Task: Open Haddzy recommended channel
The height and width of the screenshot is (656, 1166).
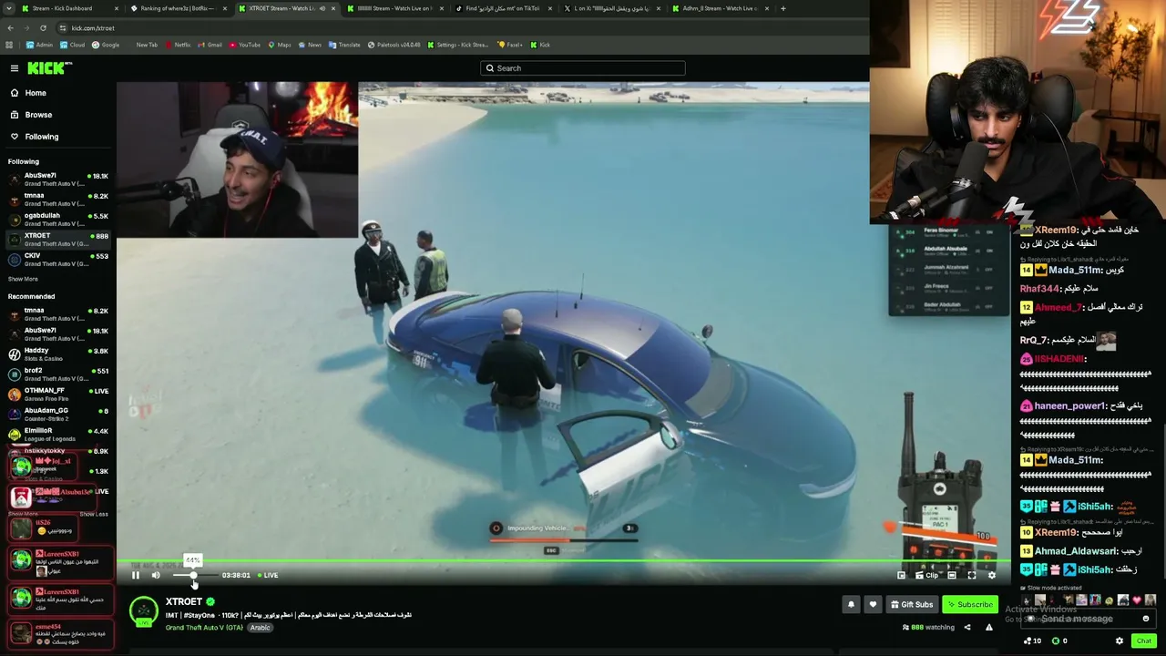Action: coord(58,354)
